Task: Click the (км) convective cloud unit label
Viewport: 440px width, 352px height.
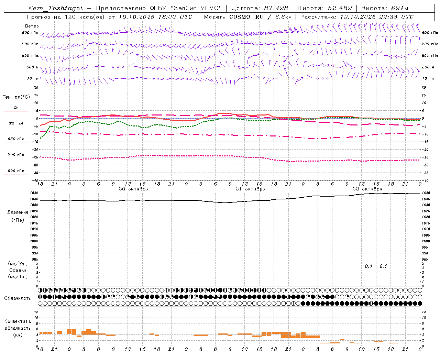Action: [x=18, y=335]
